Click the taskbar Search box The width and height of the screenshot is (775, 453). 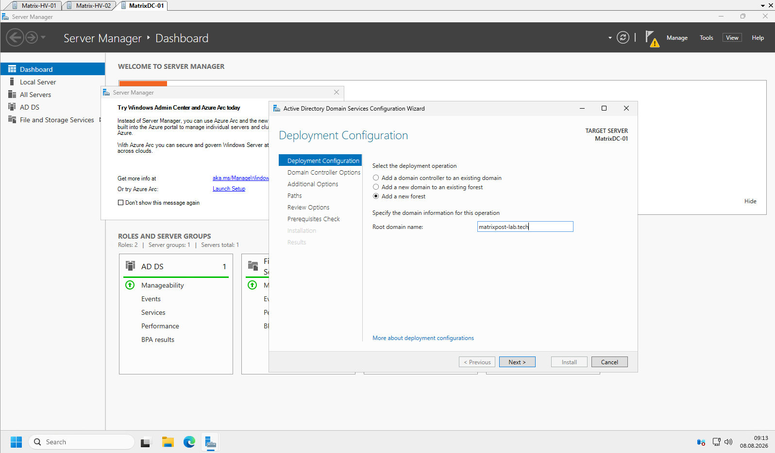82,442
